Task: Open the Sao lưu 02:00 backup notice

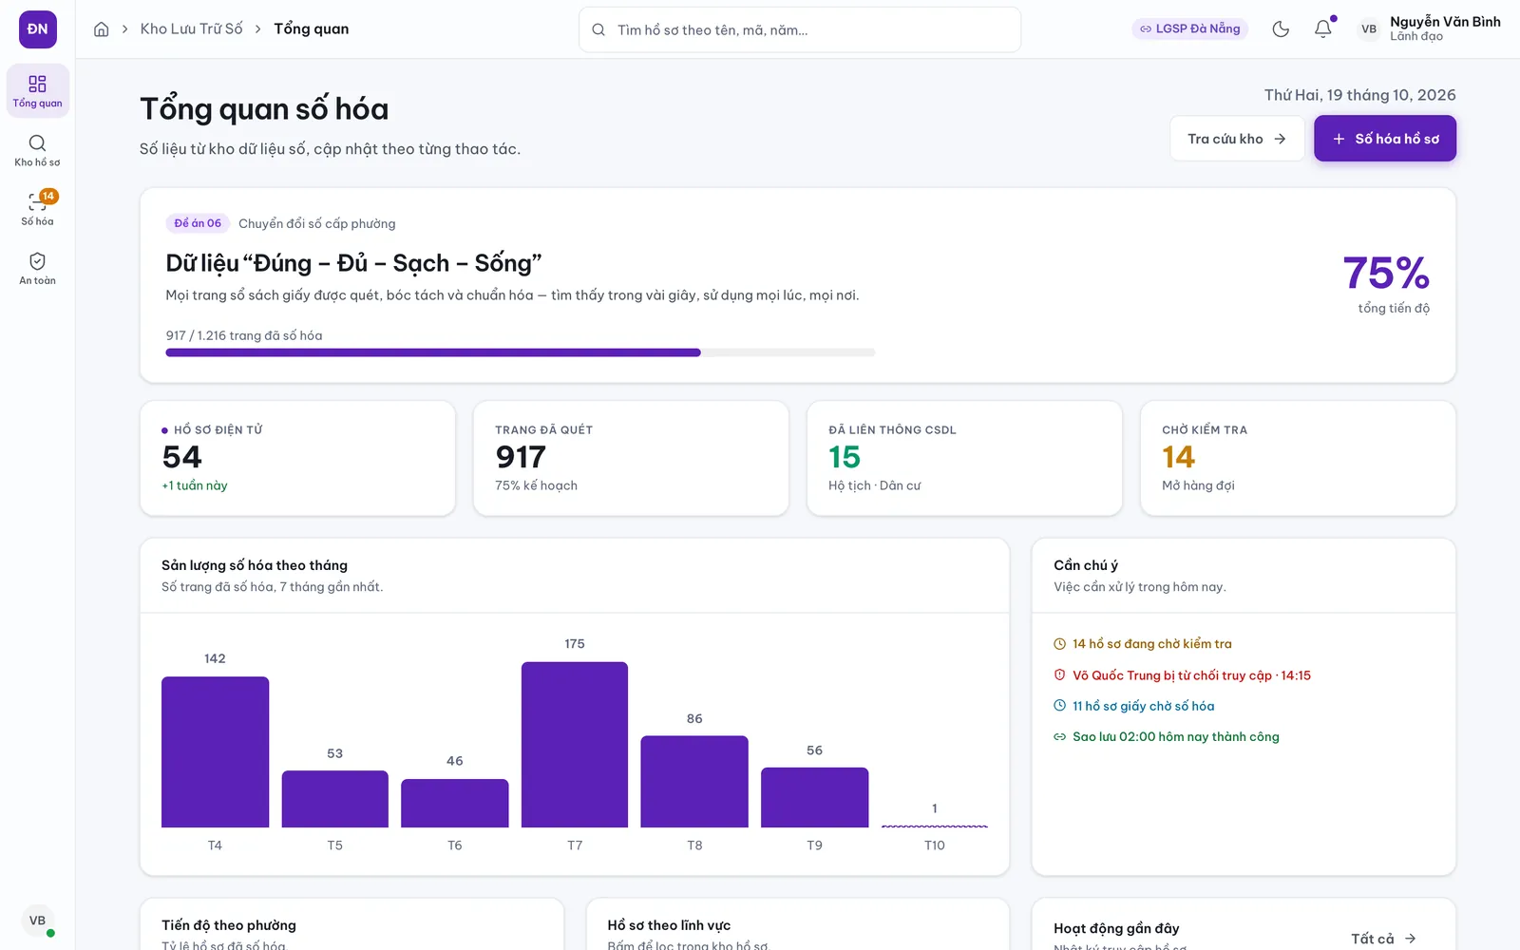Action: click(1167, 736)
